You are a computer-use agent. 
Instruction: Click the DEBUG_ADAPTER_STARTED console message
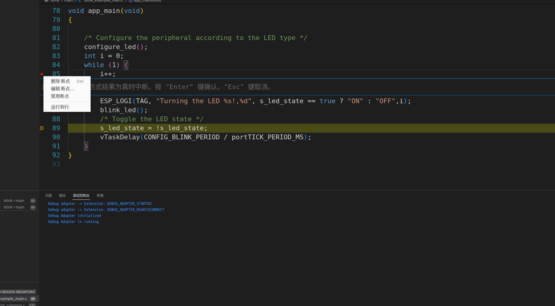[x=100, y=204]
